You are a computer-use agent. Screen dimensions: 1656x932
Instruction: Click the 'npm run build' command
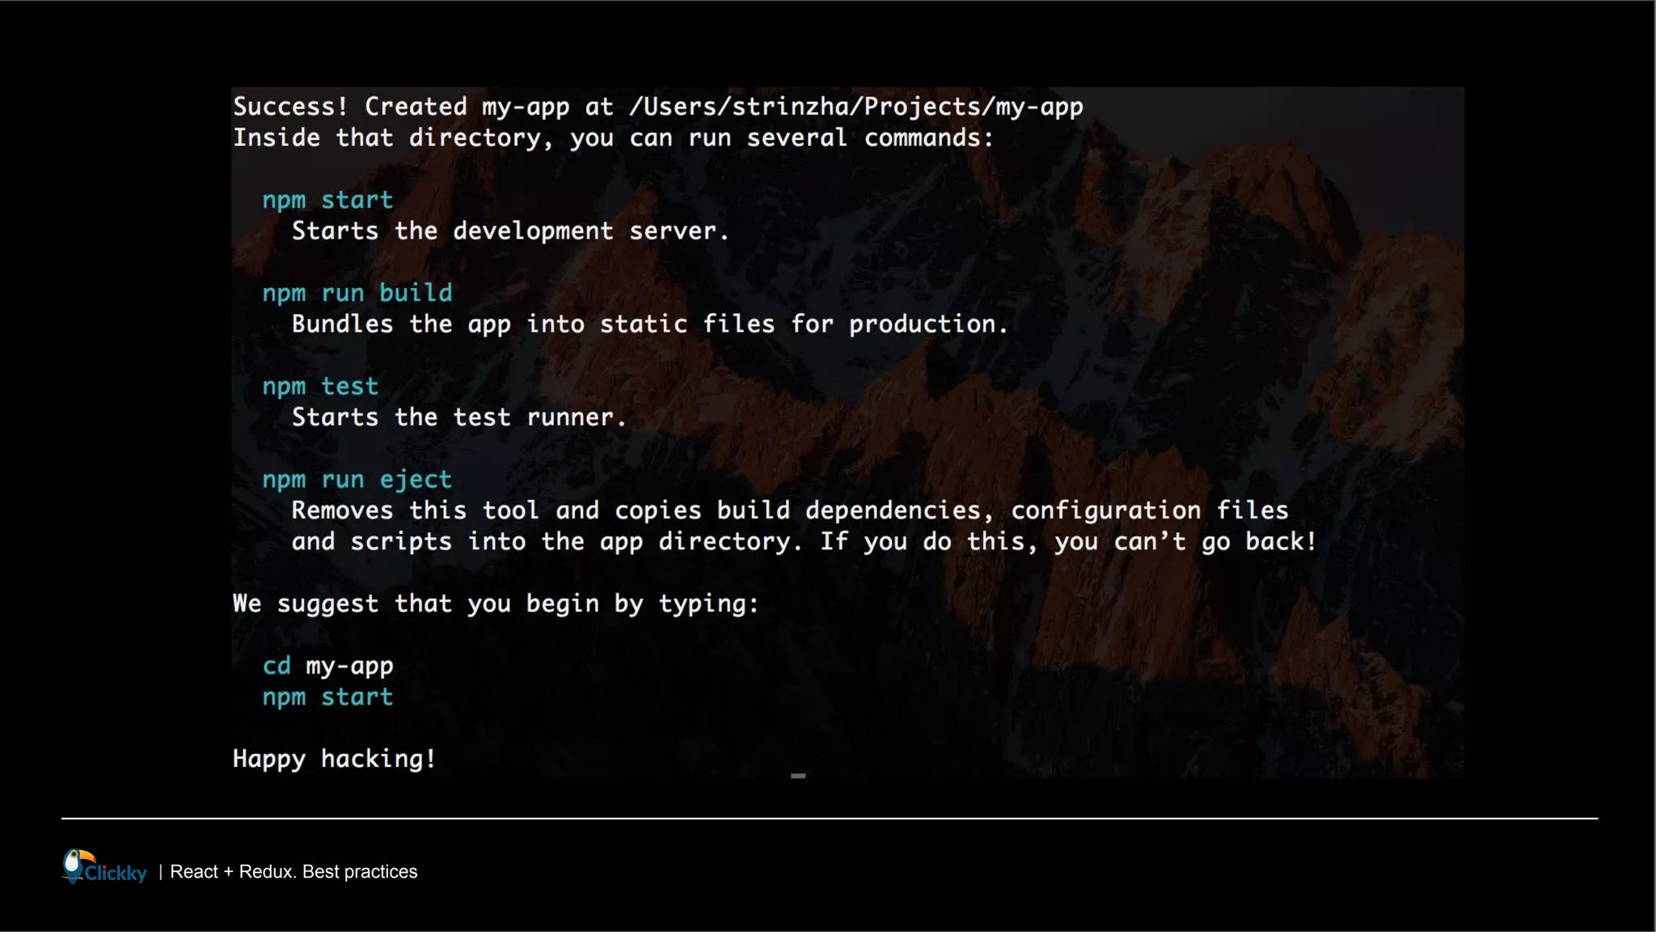coord(357,293)
